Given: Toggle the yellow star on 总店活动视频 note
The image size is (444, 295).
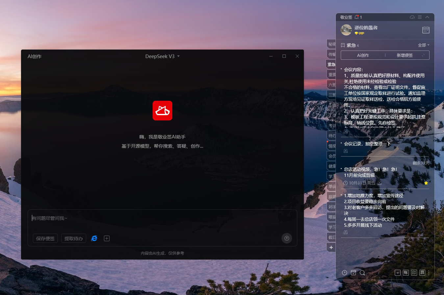Looking at the screenshot, I should click(426, 183).
